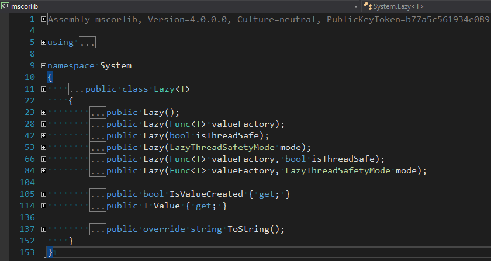Click the word System after namespace
This screenshot has width=491, height=261.
coord(116,66)
